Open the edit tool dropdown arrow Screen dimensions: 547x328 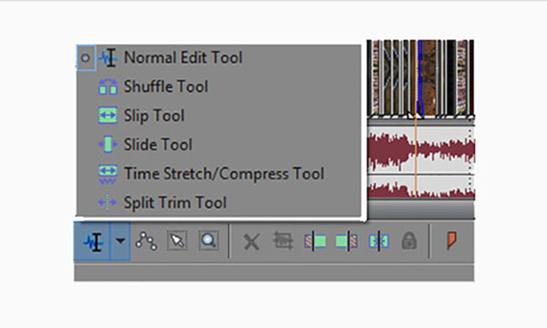coord(120,241)
